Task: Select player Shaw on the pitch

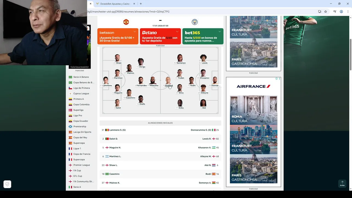Action: pyautogui.click(x=117, y=59)
